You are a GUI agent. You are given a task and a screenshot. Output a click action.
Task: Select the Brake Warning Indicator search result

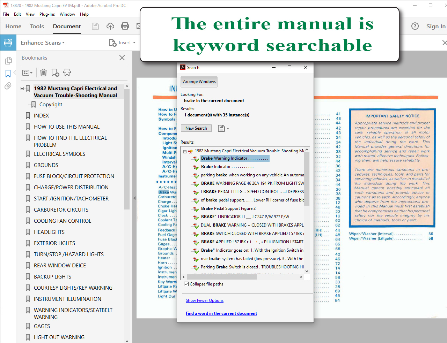235,158
